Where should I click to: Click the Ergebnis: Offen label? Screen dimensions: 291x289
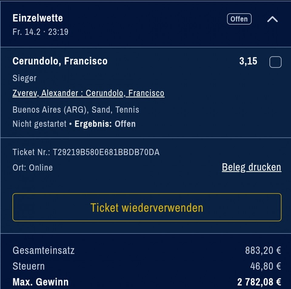105,124
